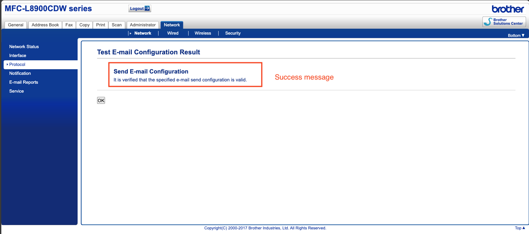Open the Print tab
Image resolution: width=529 pixels, height=234 pixels.
tap(100, 25)
